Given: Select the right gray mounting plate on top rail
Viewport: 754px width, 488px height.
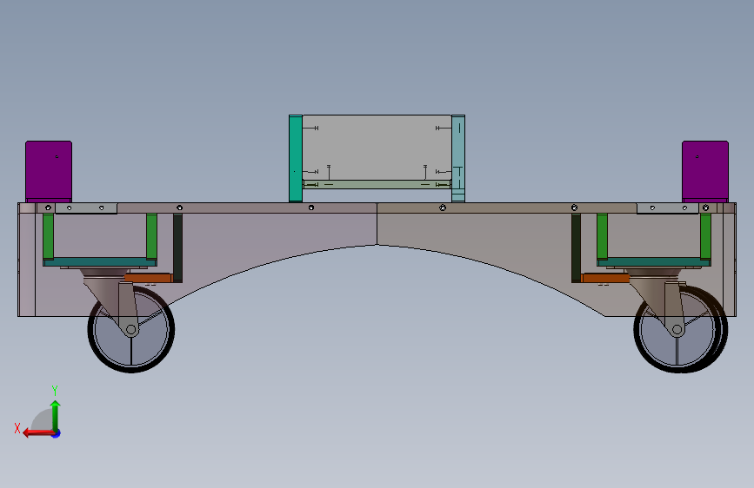Looking at the screenshot, I should click(x=667, y=208).
